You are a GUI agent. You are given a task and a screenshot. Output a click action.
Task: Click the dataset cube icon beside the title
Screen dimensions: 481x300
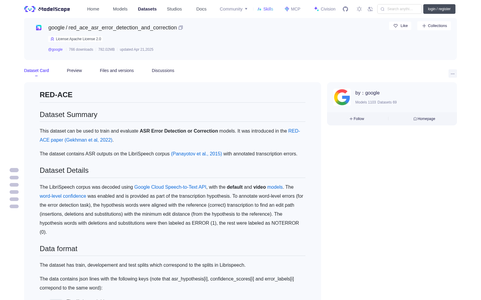pyautogui.click(x=39, y=28)
